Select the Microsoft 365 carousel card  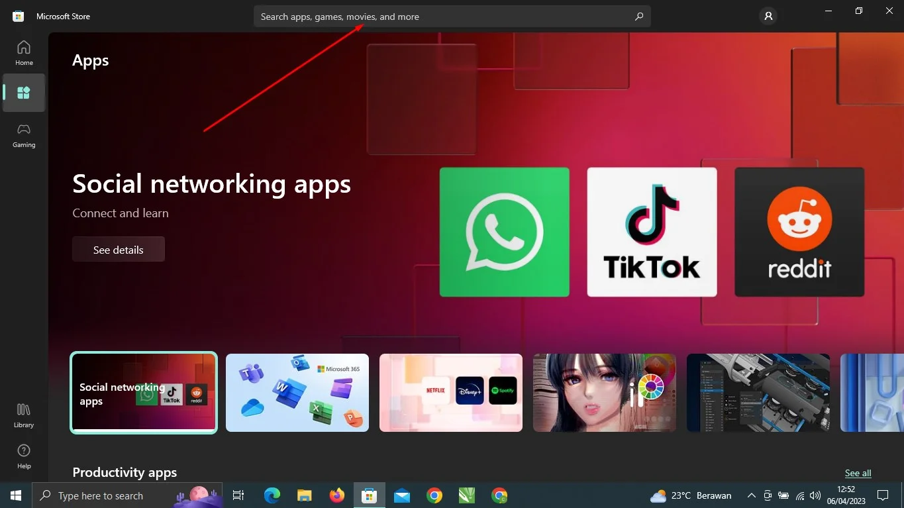[297, 393]
